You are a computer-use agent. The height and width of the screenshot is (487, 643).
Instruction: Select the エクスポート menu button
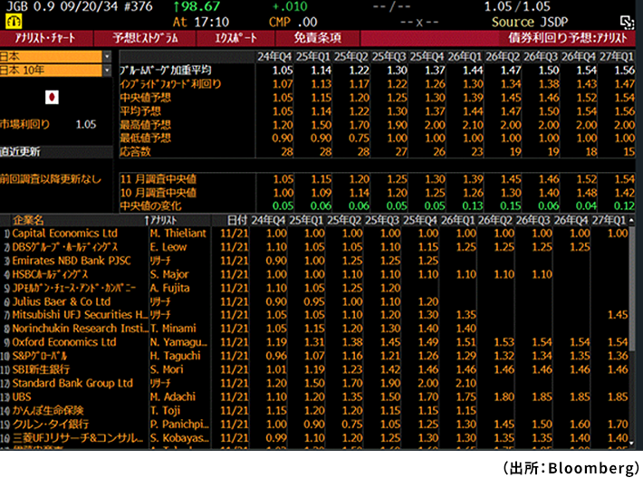point(235,38)
